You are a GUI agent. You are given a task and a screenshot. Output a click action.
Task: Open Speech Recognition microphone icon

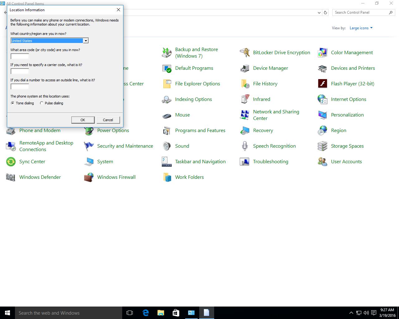click(245, 146)
